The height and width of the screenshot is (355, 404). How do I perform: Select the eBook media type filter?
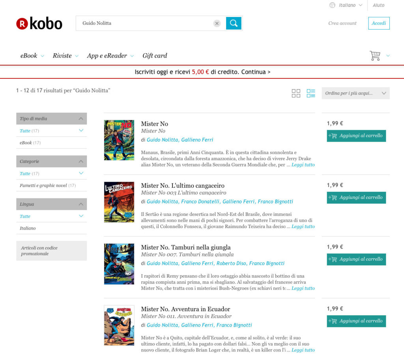tap(26, 143)
